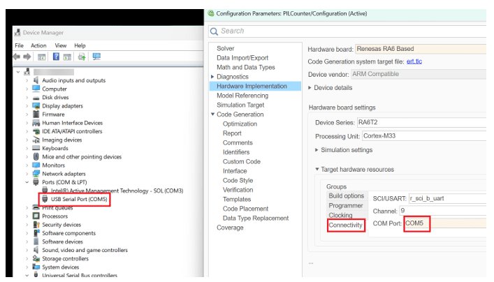Select the USB Serial Port (COM5) device
This screenshot has height=282, width=494.
click(x=79, y=199)
